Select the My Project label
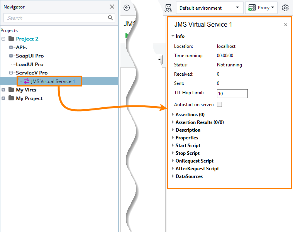Screen dimensions: 293x232 [x=29, y=98]
